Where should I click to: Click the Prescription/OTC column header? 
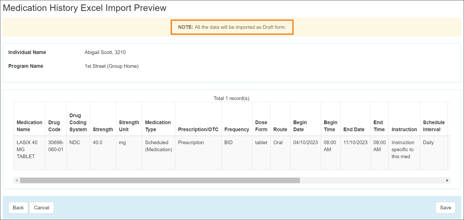(198, 129)
